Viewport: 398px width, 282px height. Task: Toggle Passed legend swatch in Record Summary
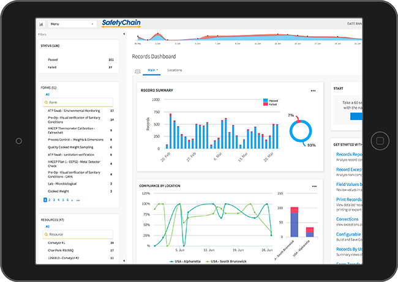(266, 100)
